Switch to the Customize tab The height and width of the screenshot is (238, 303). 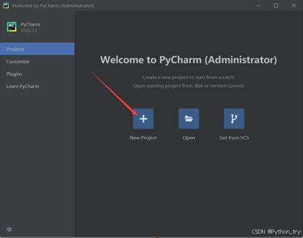pyautogui.click(x=37, y=61)
